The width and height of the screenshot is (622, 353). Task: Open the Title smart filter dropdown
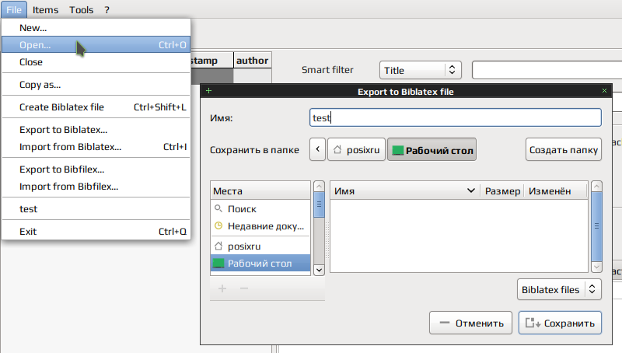(x=420, y=70)
